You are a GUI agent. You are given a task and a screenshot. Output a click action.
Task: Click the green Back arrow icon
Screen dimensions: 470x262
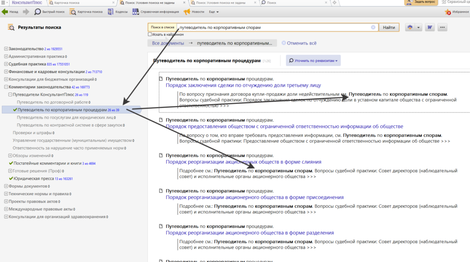point(5,11)
